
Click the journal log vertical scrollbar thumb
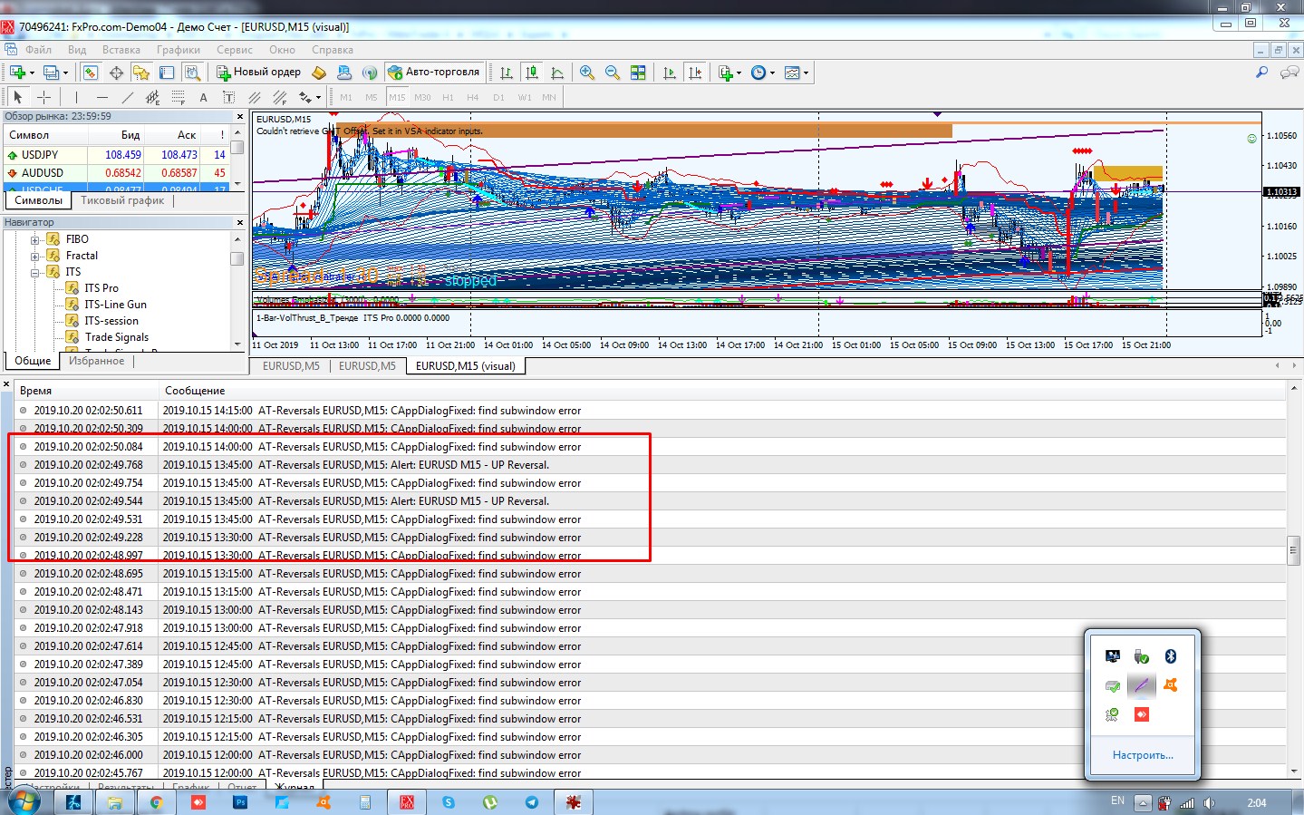coord(1293,550)
